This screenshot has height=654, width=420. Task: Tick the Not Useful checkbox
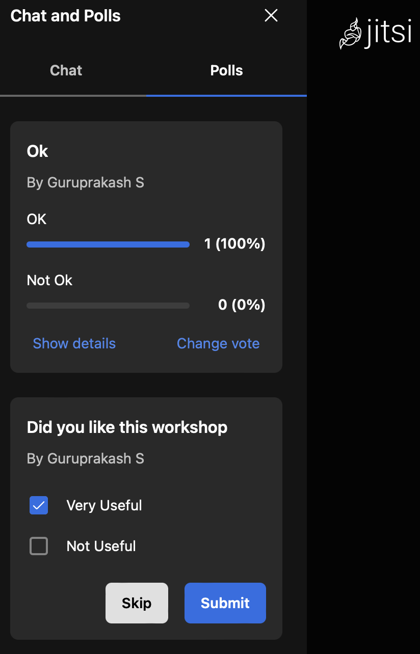39,546
